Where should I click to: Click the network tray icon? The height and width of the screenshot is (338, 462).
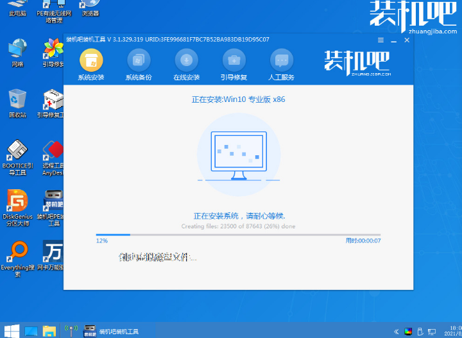(432, 332)
